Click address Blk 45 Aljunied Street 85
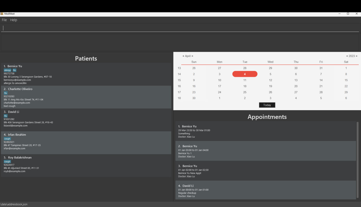Viewport: 361px width, 207px height. (21, 168)
